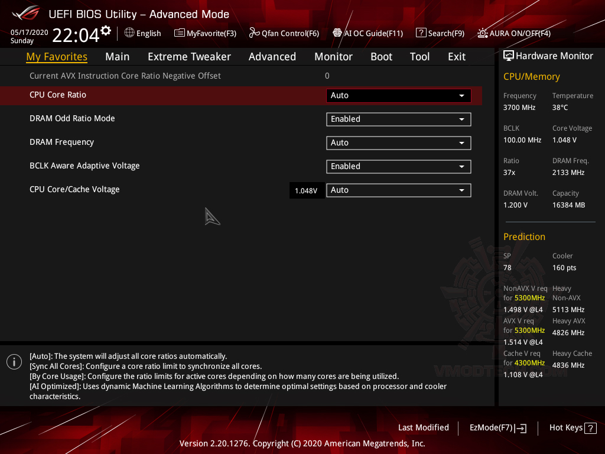Open Qfan Control
Image resolution: width=605 pixels, height=454 pixels.
click(x=284, y=33)
